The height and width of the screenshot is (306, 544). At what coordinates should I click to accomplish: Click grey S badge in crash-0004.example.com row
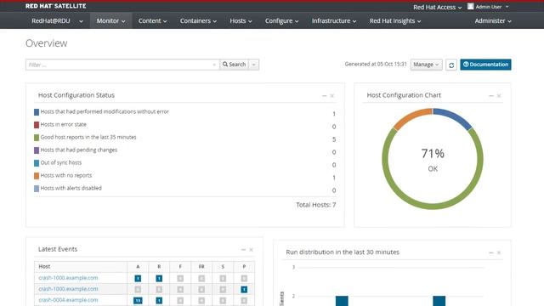tap(223, 300)
